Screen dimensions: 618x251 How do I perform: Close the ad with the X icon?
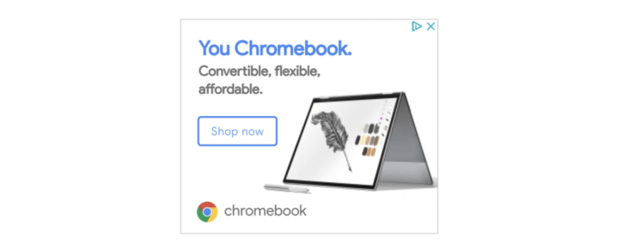tap(431, 26)
